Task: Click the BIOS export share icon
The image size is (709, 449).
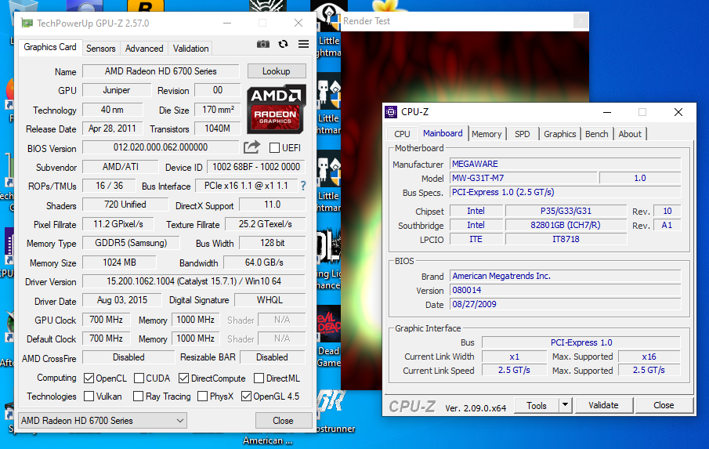Action: click(251, 147)
